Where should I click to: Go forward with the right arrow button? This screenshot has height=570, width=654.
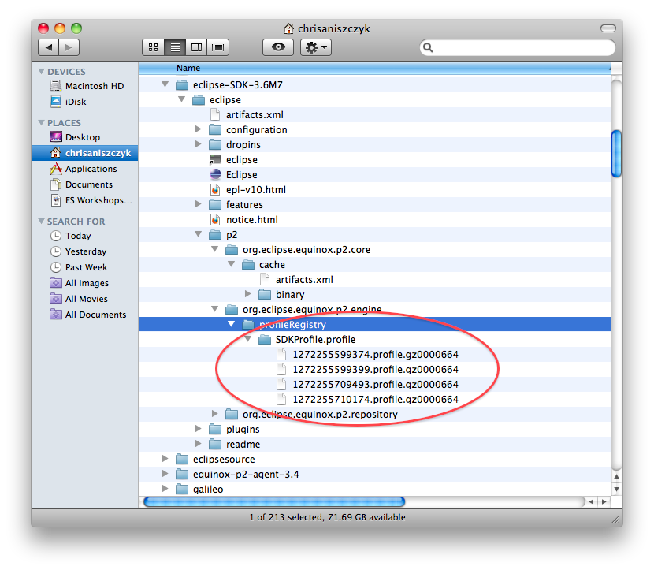pyautogui.click(x=69, y=47)
